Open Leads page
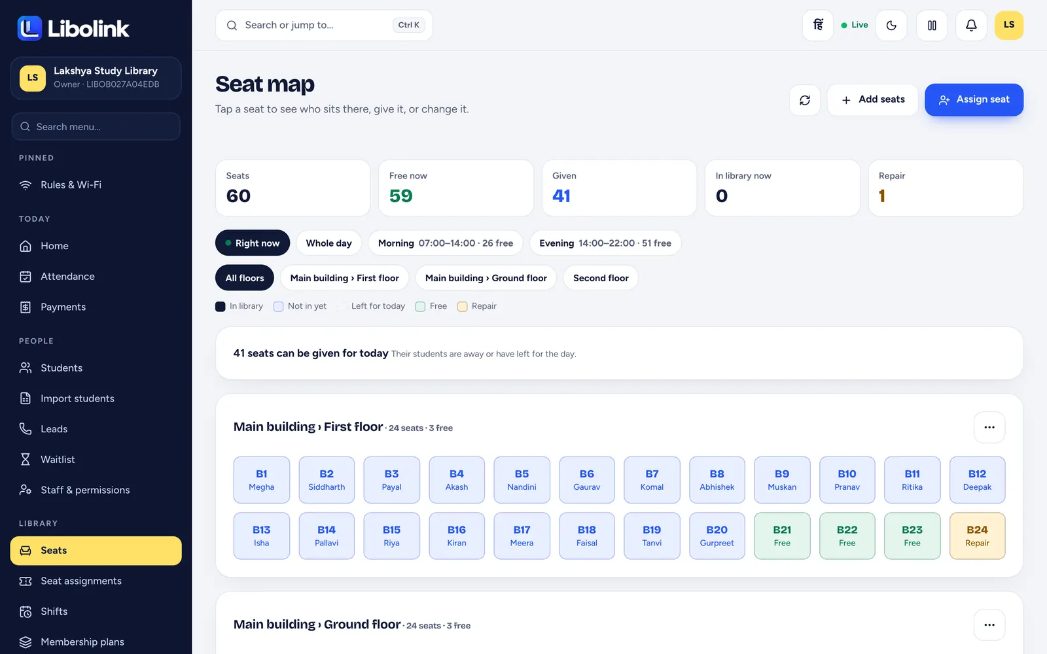Screen dimensions: 1047x654 click(96, 429)
